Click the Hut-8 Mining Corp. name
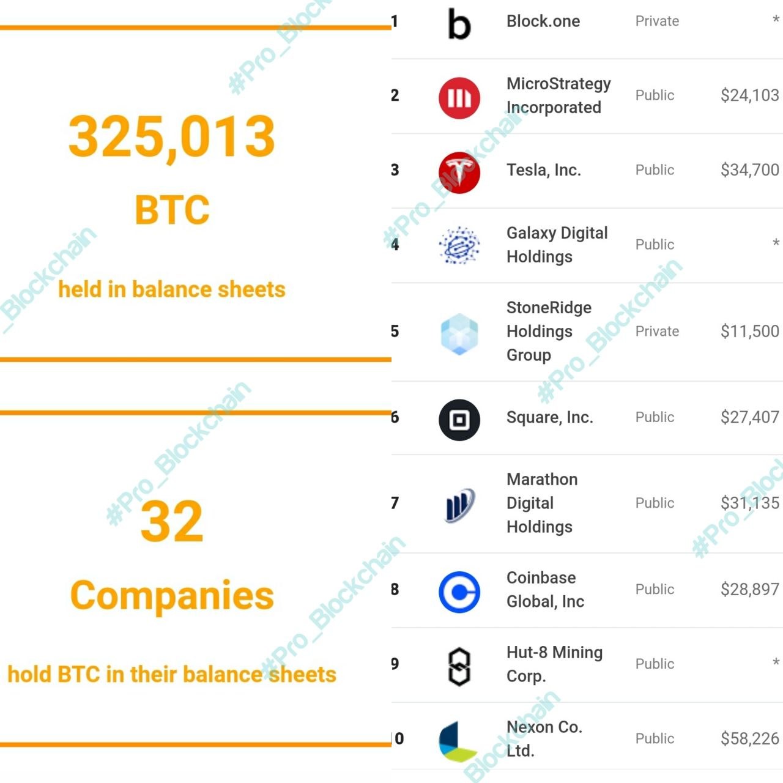The width and height of the screenshot is (783, 783). click(554, 664)
